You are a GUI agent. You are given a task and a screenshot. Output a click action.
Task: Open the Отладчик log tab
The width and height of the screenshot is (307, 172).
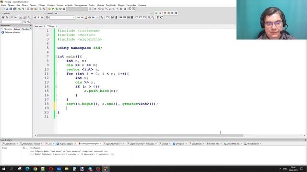(x=180, y=144)
